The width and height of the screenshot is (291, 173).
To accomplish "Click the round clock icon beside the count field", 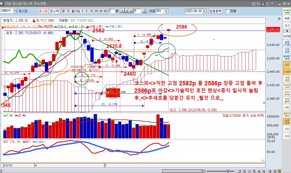I will pos(144,11).
